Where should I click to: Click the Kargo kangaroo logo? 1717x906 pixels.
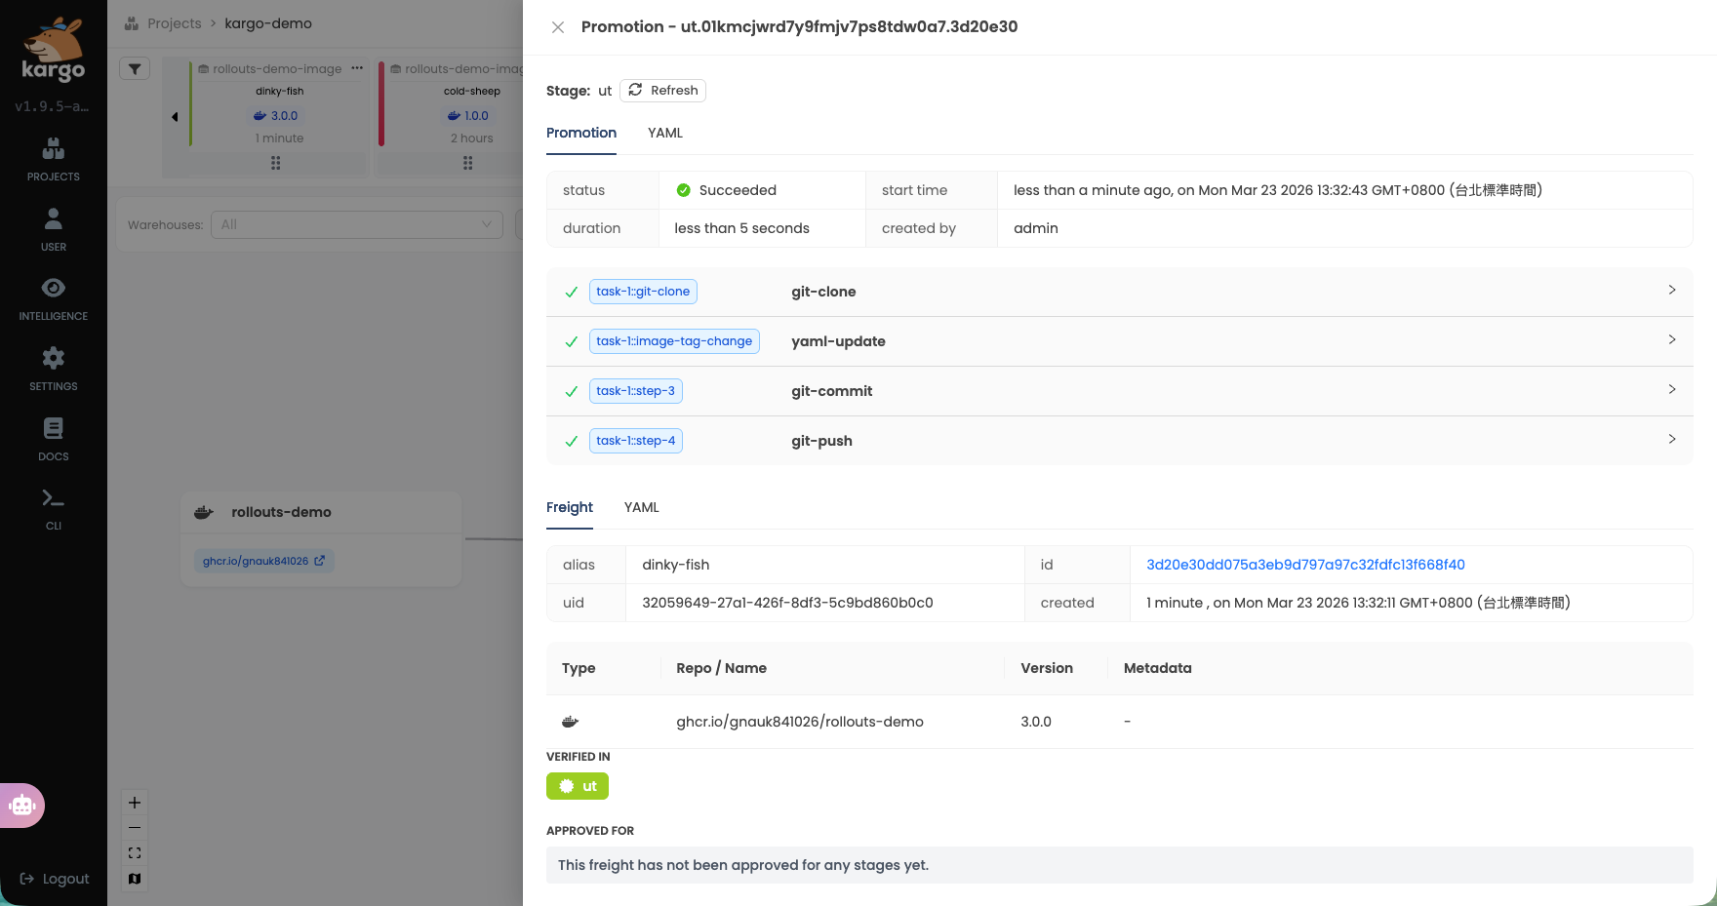[54, 51]
